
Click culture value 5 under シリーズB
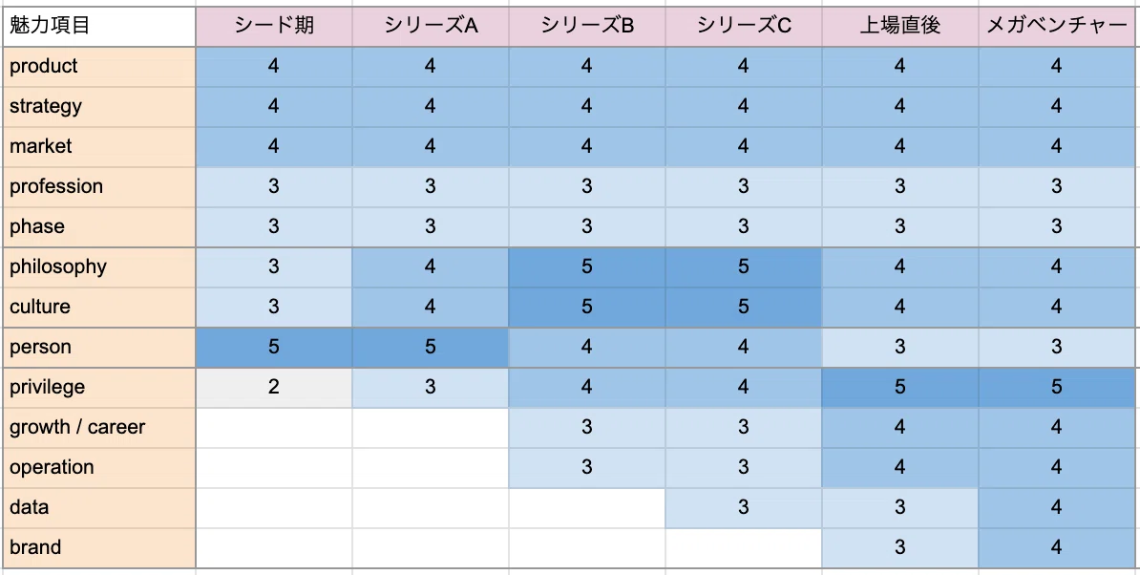(x=587, y=307)
